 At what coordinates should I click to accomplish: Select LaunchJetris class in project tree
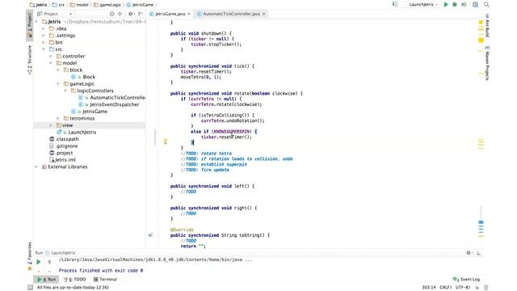[x=82, y=133]
